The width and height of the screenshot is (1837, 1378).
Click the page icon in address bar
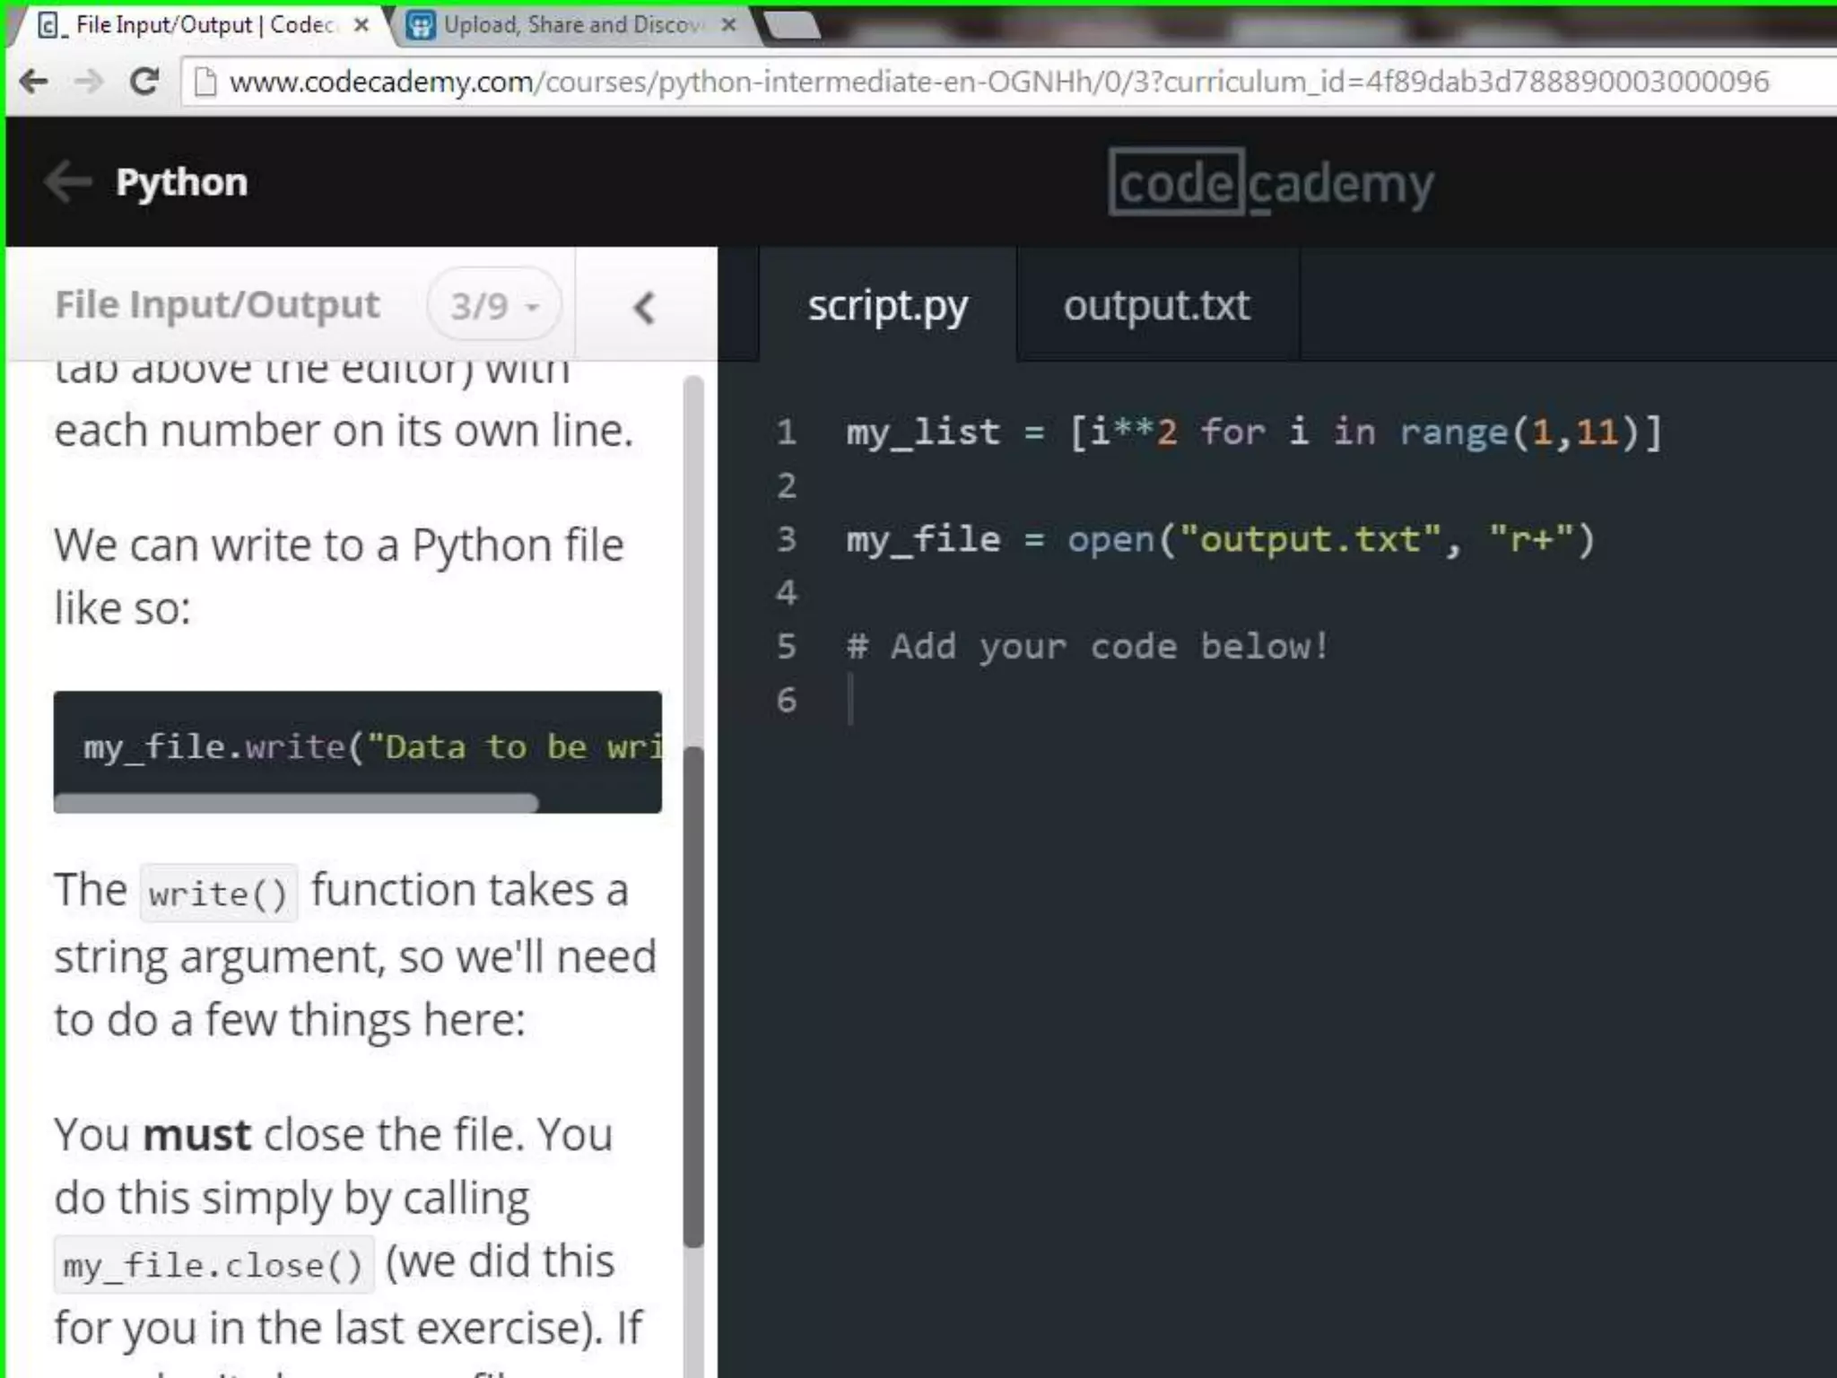click(x=205, y=82)
